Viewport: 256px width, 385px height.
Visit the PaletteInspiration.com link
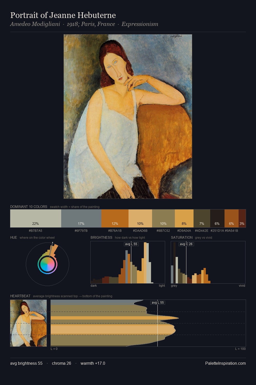pos(226,363)
